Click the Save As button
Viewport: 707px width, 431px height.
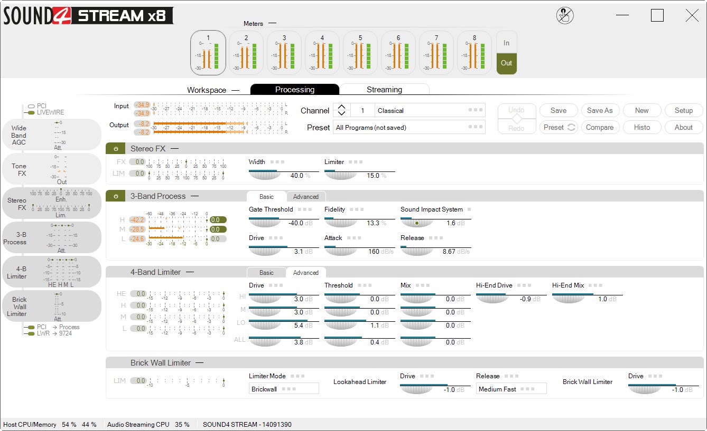[600, 110]
